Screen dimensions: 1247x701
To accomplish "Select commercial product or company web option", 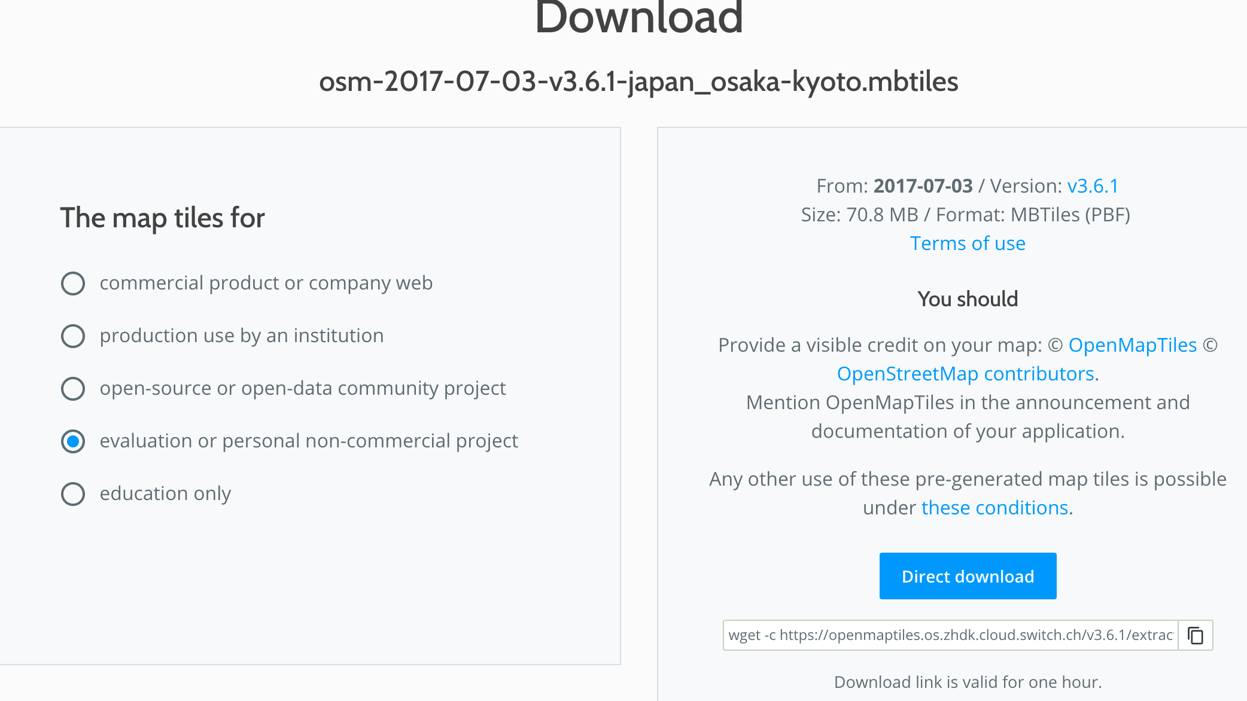I will coord(72,284).
